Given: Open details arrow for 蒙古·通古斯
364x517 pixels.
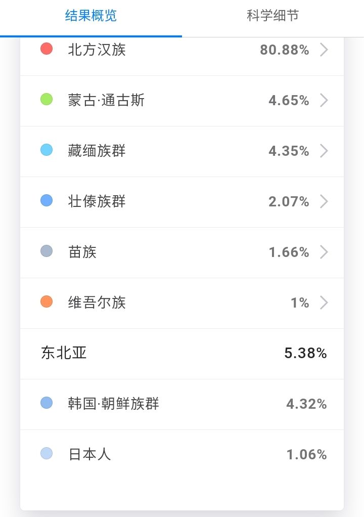Looking at the screenshot, I should click(x=324, y=100).
